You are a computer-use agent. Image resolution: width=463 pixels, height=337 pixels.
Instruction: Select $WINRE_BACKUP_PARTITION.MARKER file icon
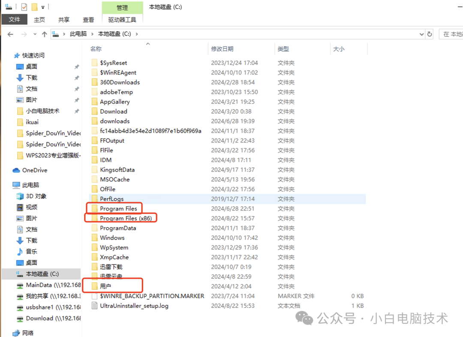(94, 296)
